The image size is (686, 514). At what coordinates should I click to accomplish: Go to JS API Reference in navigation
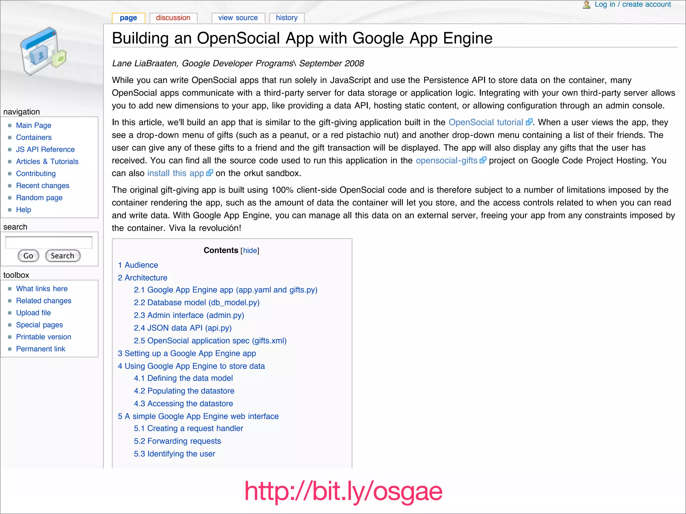coord(45,150)
